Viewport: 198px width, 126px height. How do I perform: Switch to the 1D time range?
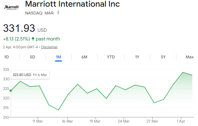point(6,57)
